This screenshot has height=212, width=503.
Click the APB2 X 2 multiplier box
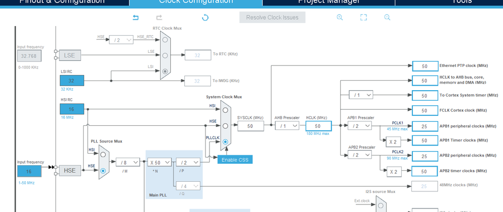pos(394,172)
